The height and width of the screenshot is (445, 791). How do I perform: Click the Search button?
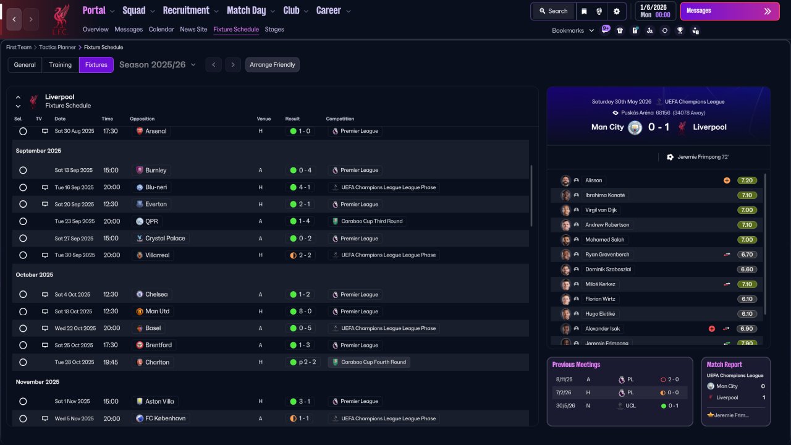coord(553,11)
